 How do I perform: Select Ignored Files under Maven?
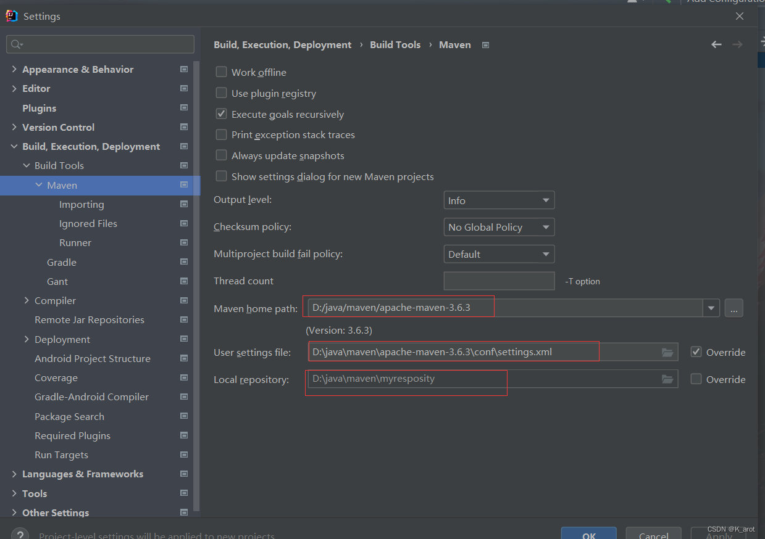coord(88,224)
